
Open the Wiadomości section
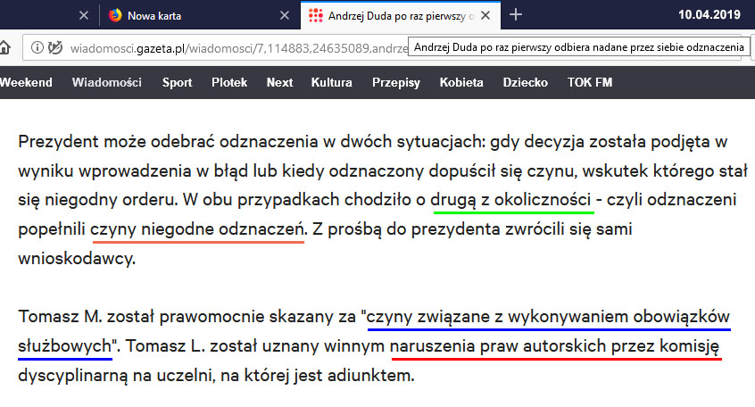pos(107,82)
